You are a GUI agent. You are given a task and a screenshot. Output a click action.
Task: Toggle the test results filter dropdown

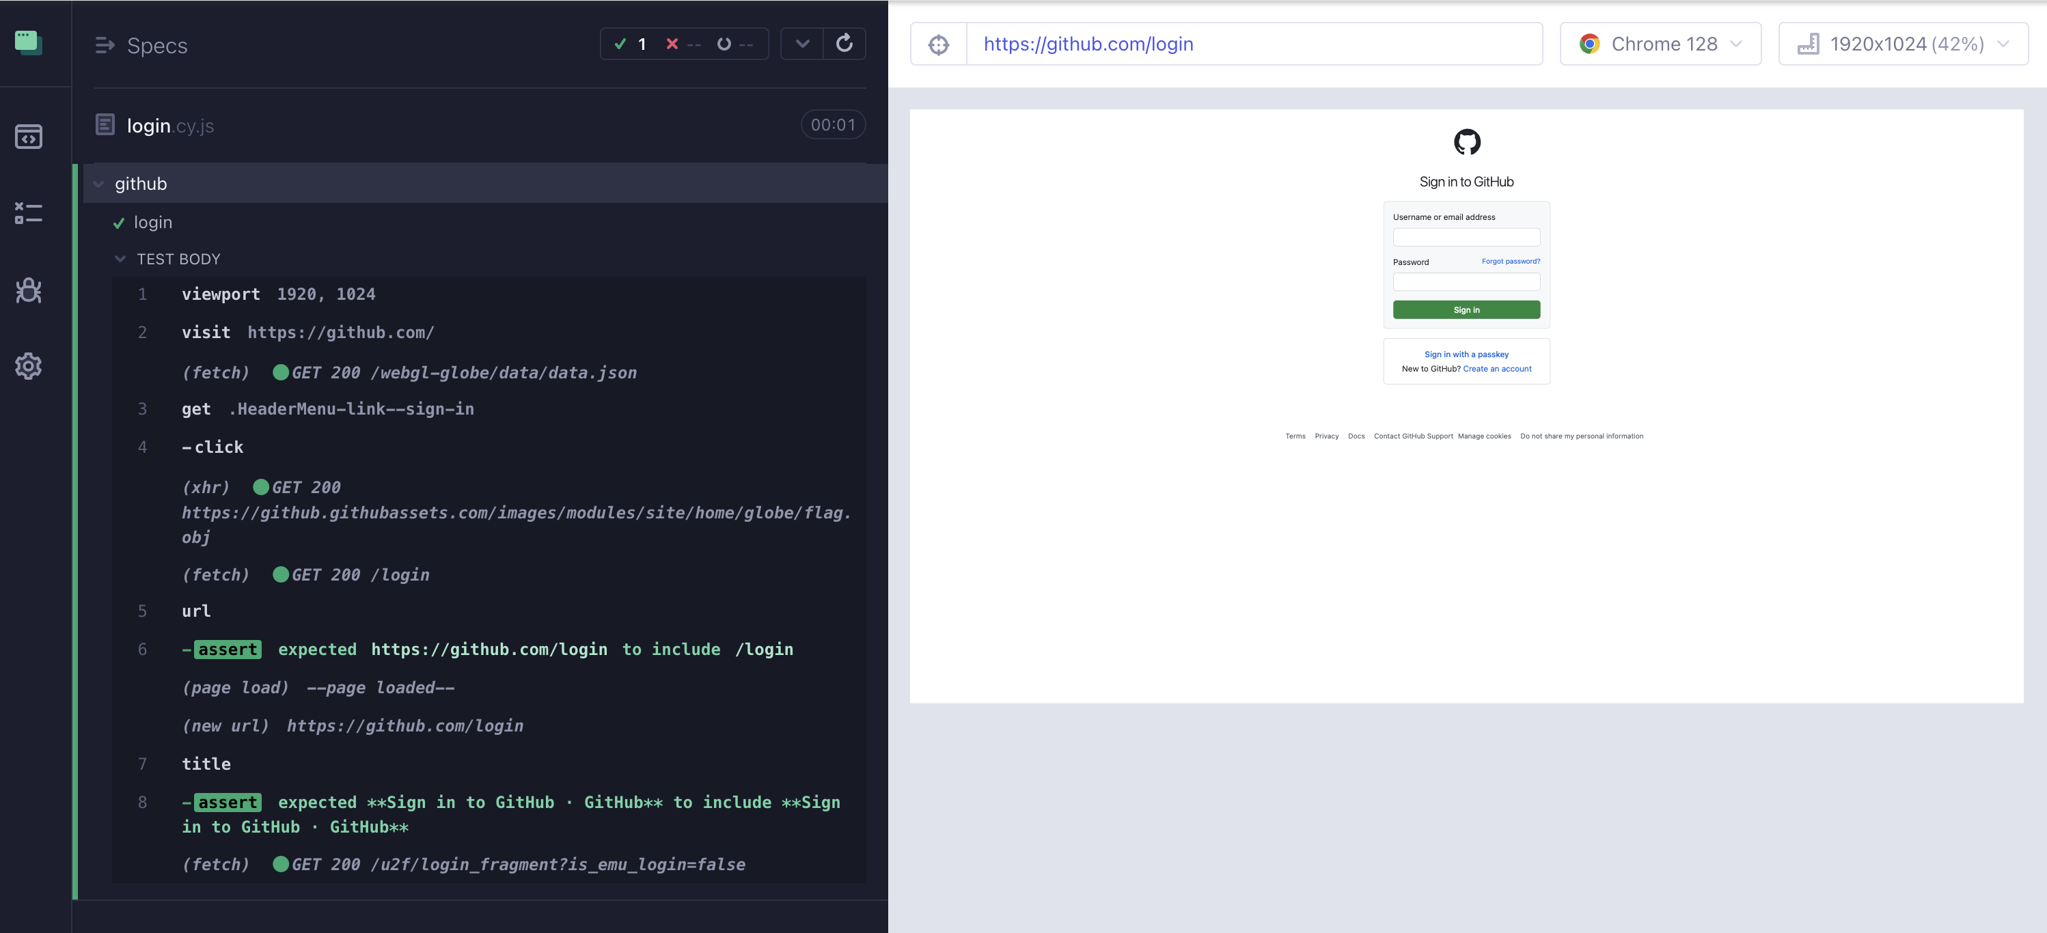800,43
